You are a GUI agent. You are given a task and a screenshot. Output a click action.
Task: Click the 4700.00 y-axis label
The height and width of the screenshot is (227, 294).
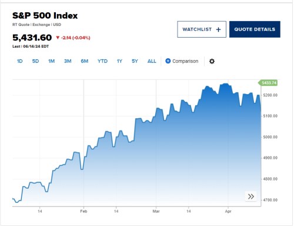click(270, 200)
